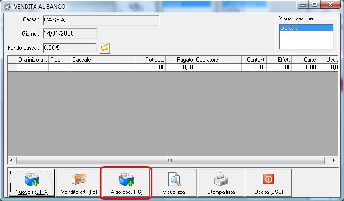Select the 0,00 cell under Pagato
This screenshot has width=344, height=201.
point(180,67)
